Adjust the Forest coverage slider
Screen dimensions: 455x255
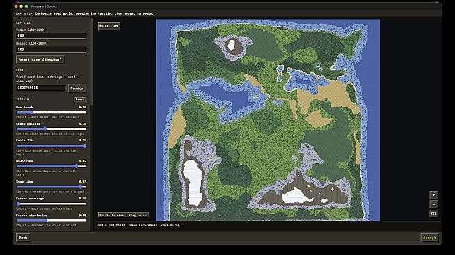[x=51, y=203]
